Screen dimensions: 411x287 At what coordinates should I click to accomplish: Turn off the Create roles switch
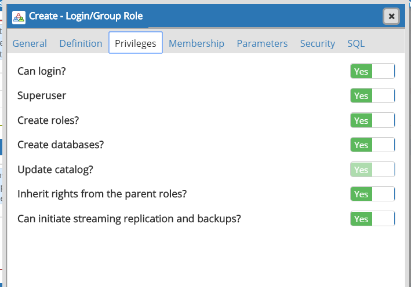coord(373,120)
